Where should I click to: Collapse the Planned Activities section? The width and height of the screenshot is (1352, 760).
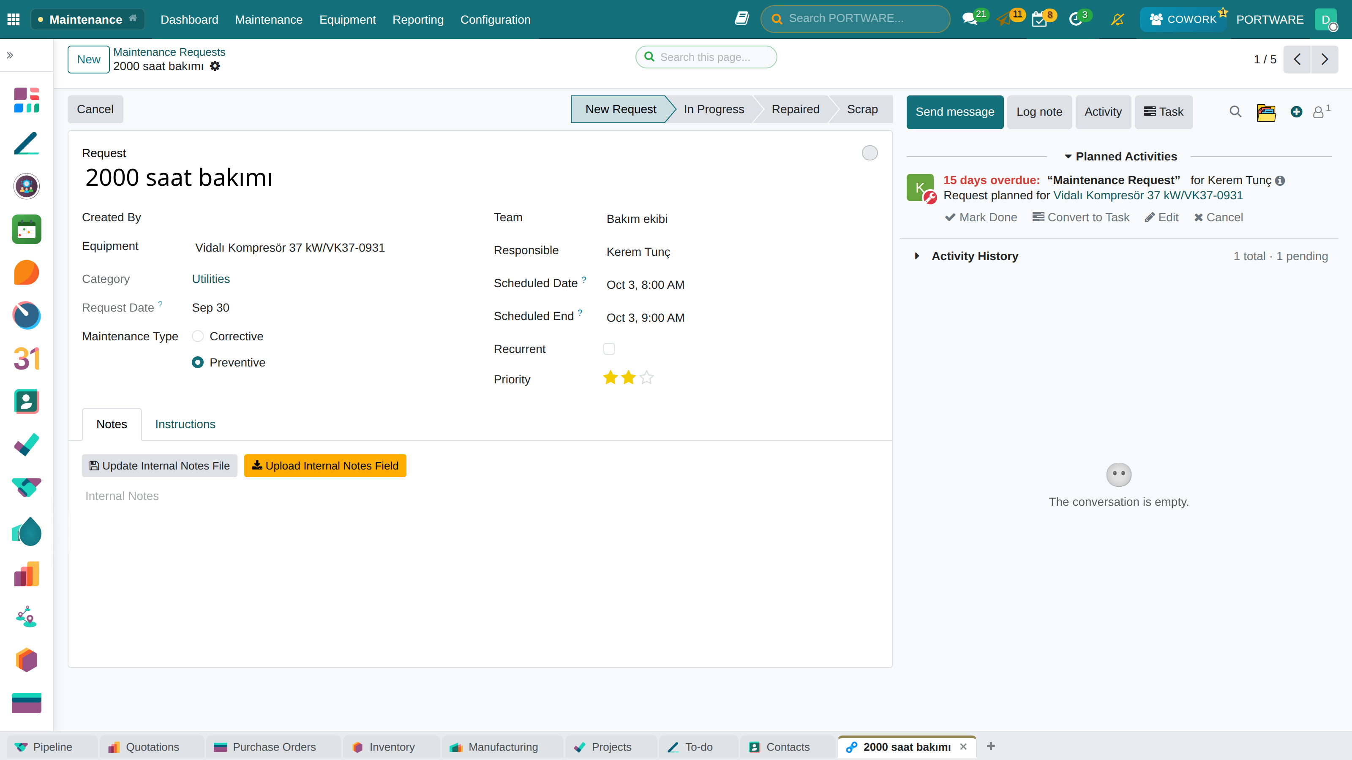1120,156
